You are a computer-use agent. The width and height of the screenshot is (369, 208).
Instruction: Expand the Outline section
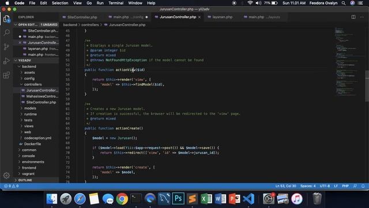[x=16, y=180]
